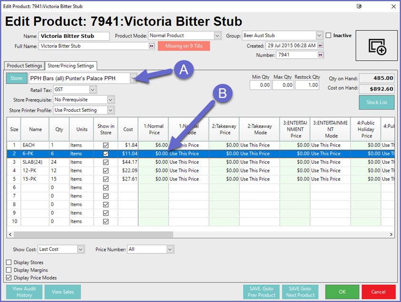The image size is (401, 302).
Task: Toggle Show in Store for EACH row
Action: pos(106,145)
